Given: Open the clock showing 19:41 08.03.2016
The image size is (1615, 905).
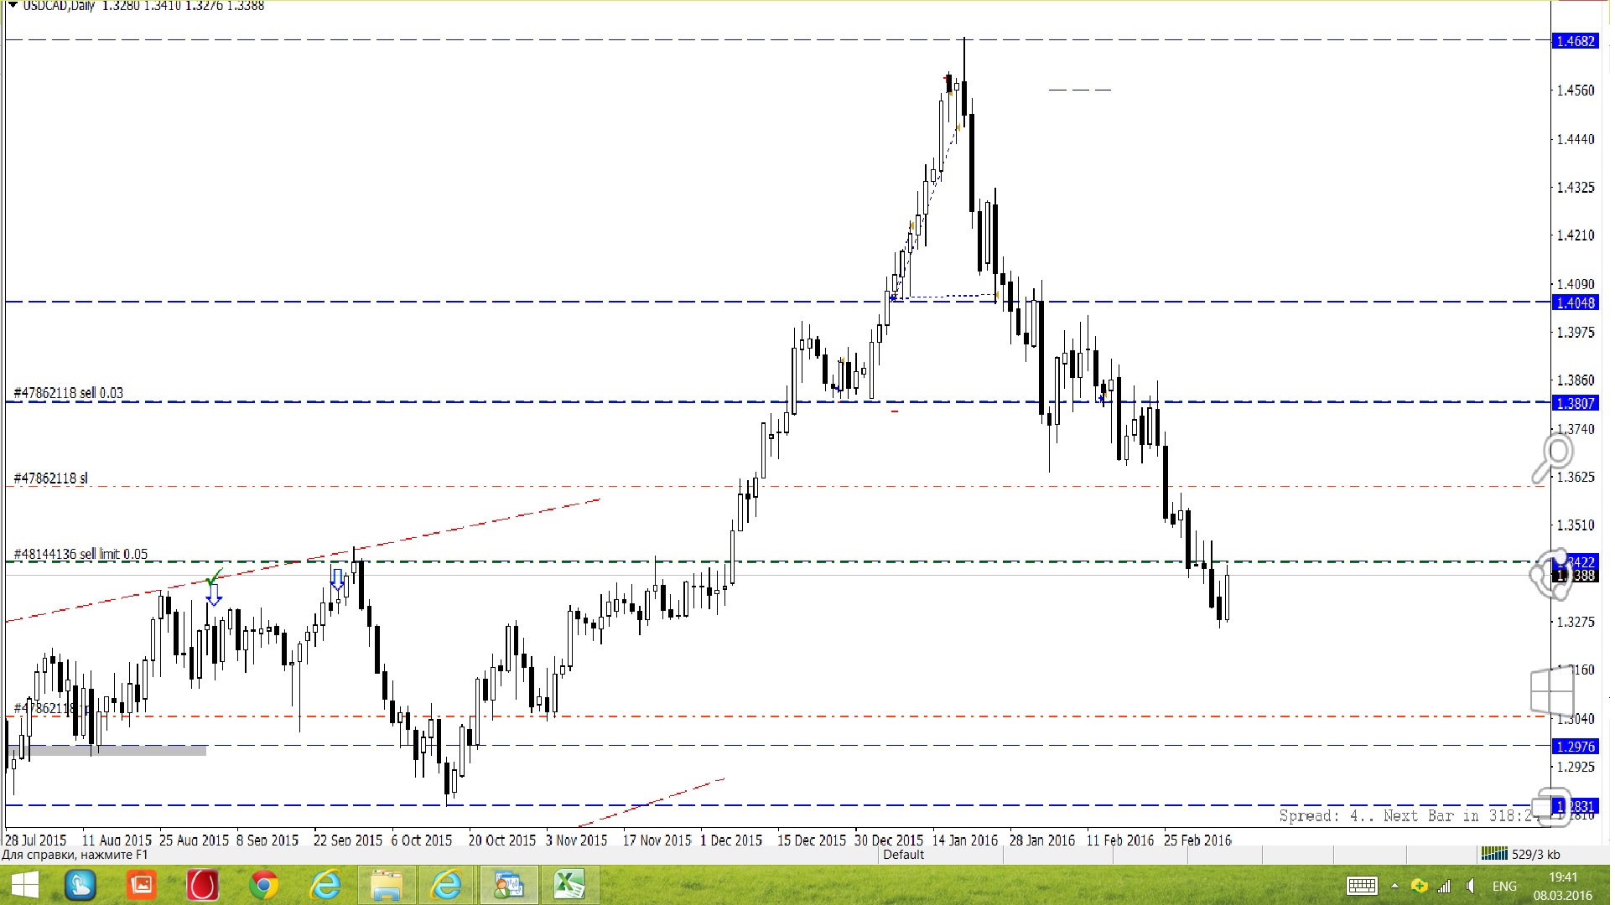Looking at the screenshot, I should click(x=1563, y=886).
